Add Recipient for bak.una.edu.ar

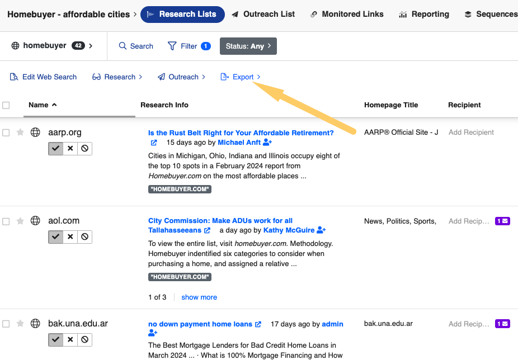[469, 324]
